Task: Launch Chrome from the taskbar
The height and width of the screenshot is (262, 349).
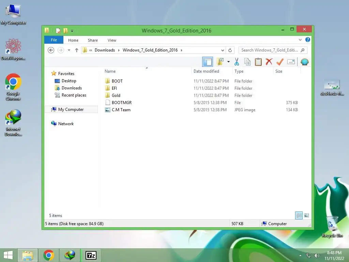Action: (48, 255)
